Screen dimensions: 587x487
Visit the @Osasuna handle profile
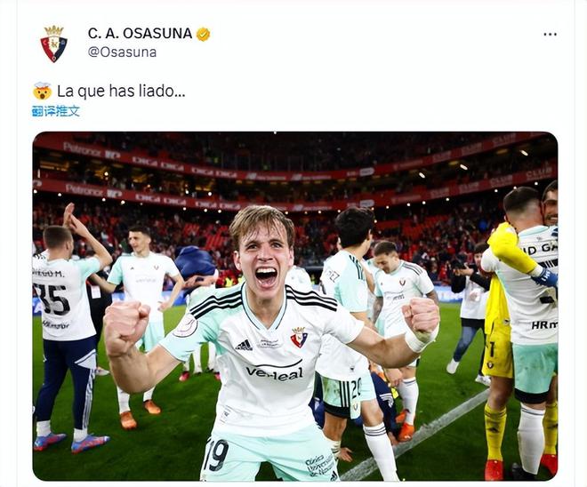[x=122, y=52]
